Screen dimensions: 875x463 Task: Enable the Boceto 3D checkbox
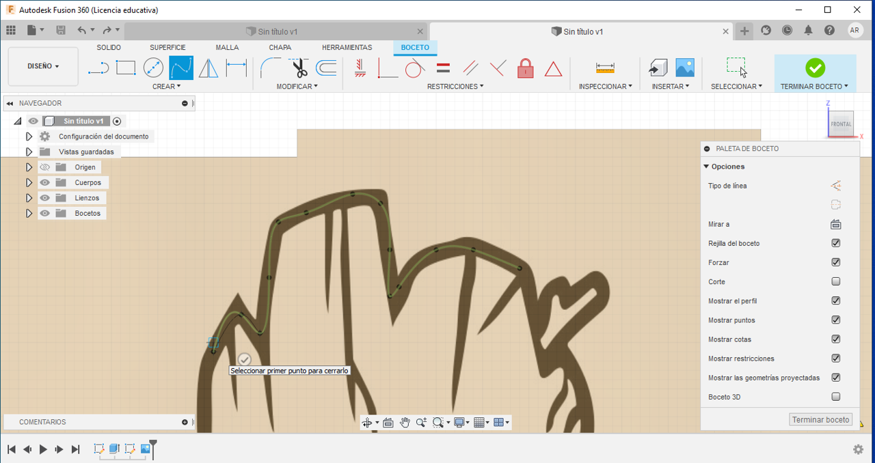835,396
